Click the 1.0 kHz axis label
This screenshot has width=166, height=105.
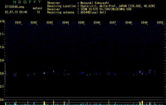click(x=2, y=47)
